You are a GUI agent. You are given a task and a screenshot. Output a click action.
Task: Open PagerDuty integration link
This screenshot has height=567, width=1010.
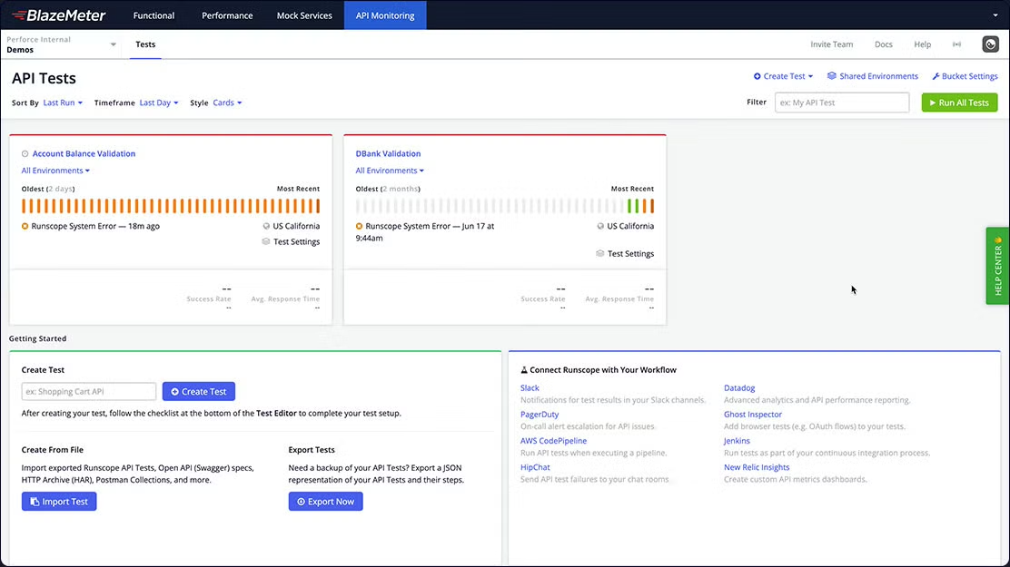pos(540,415)
